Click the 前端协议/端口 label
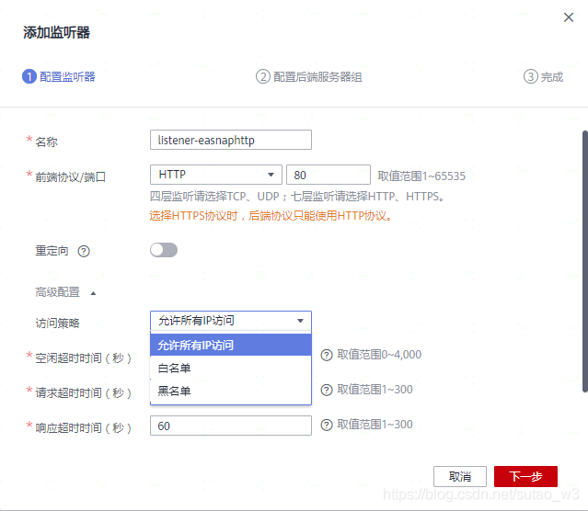588x511 pixels. tap(71, 176)
